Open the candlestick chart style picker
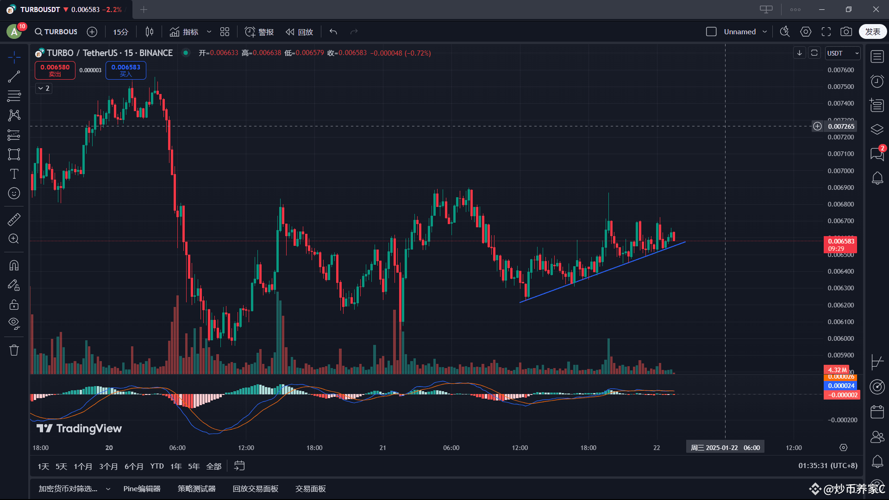 149,31
